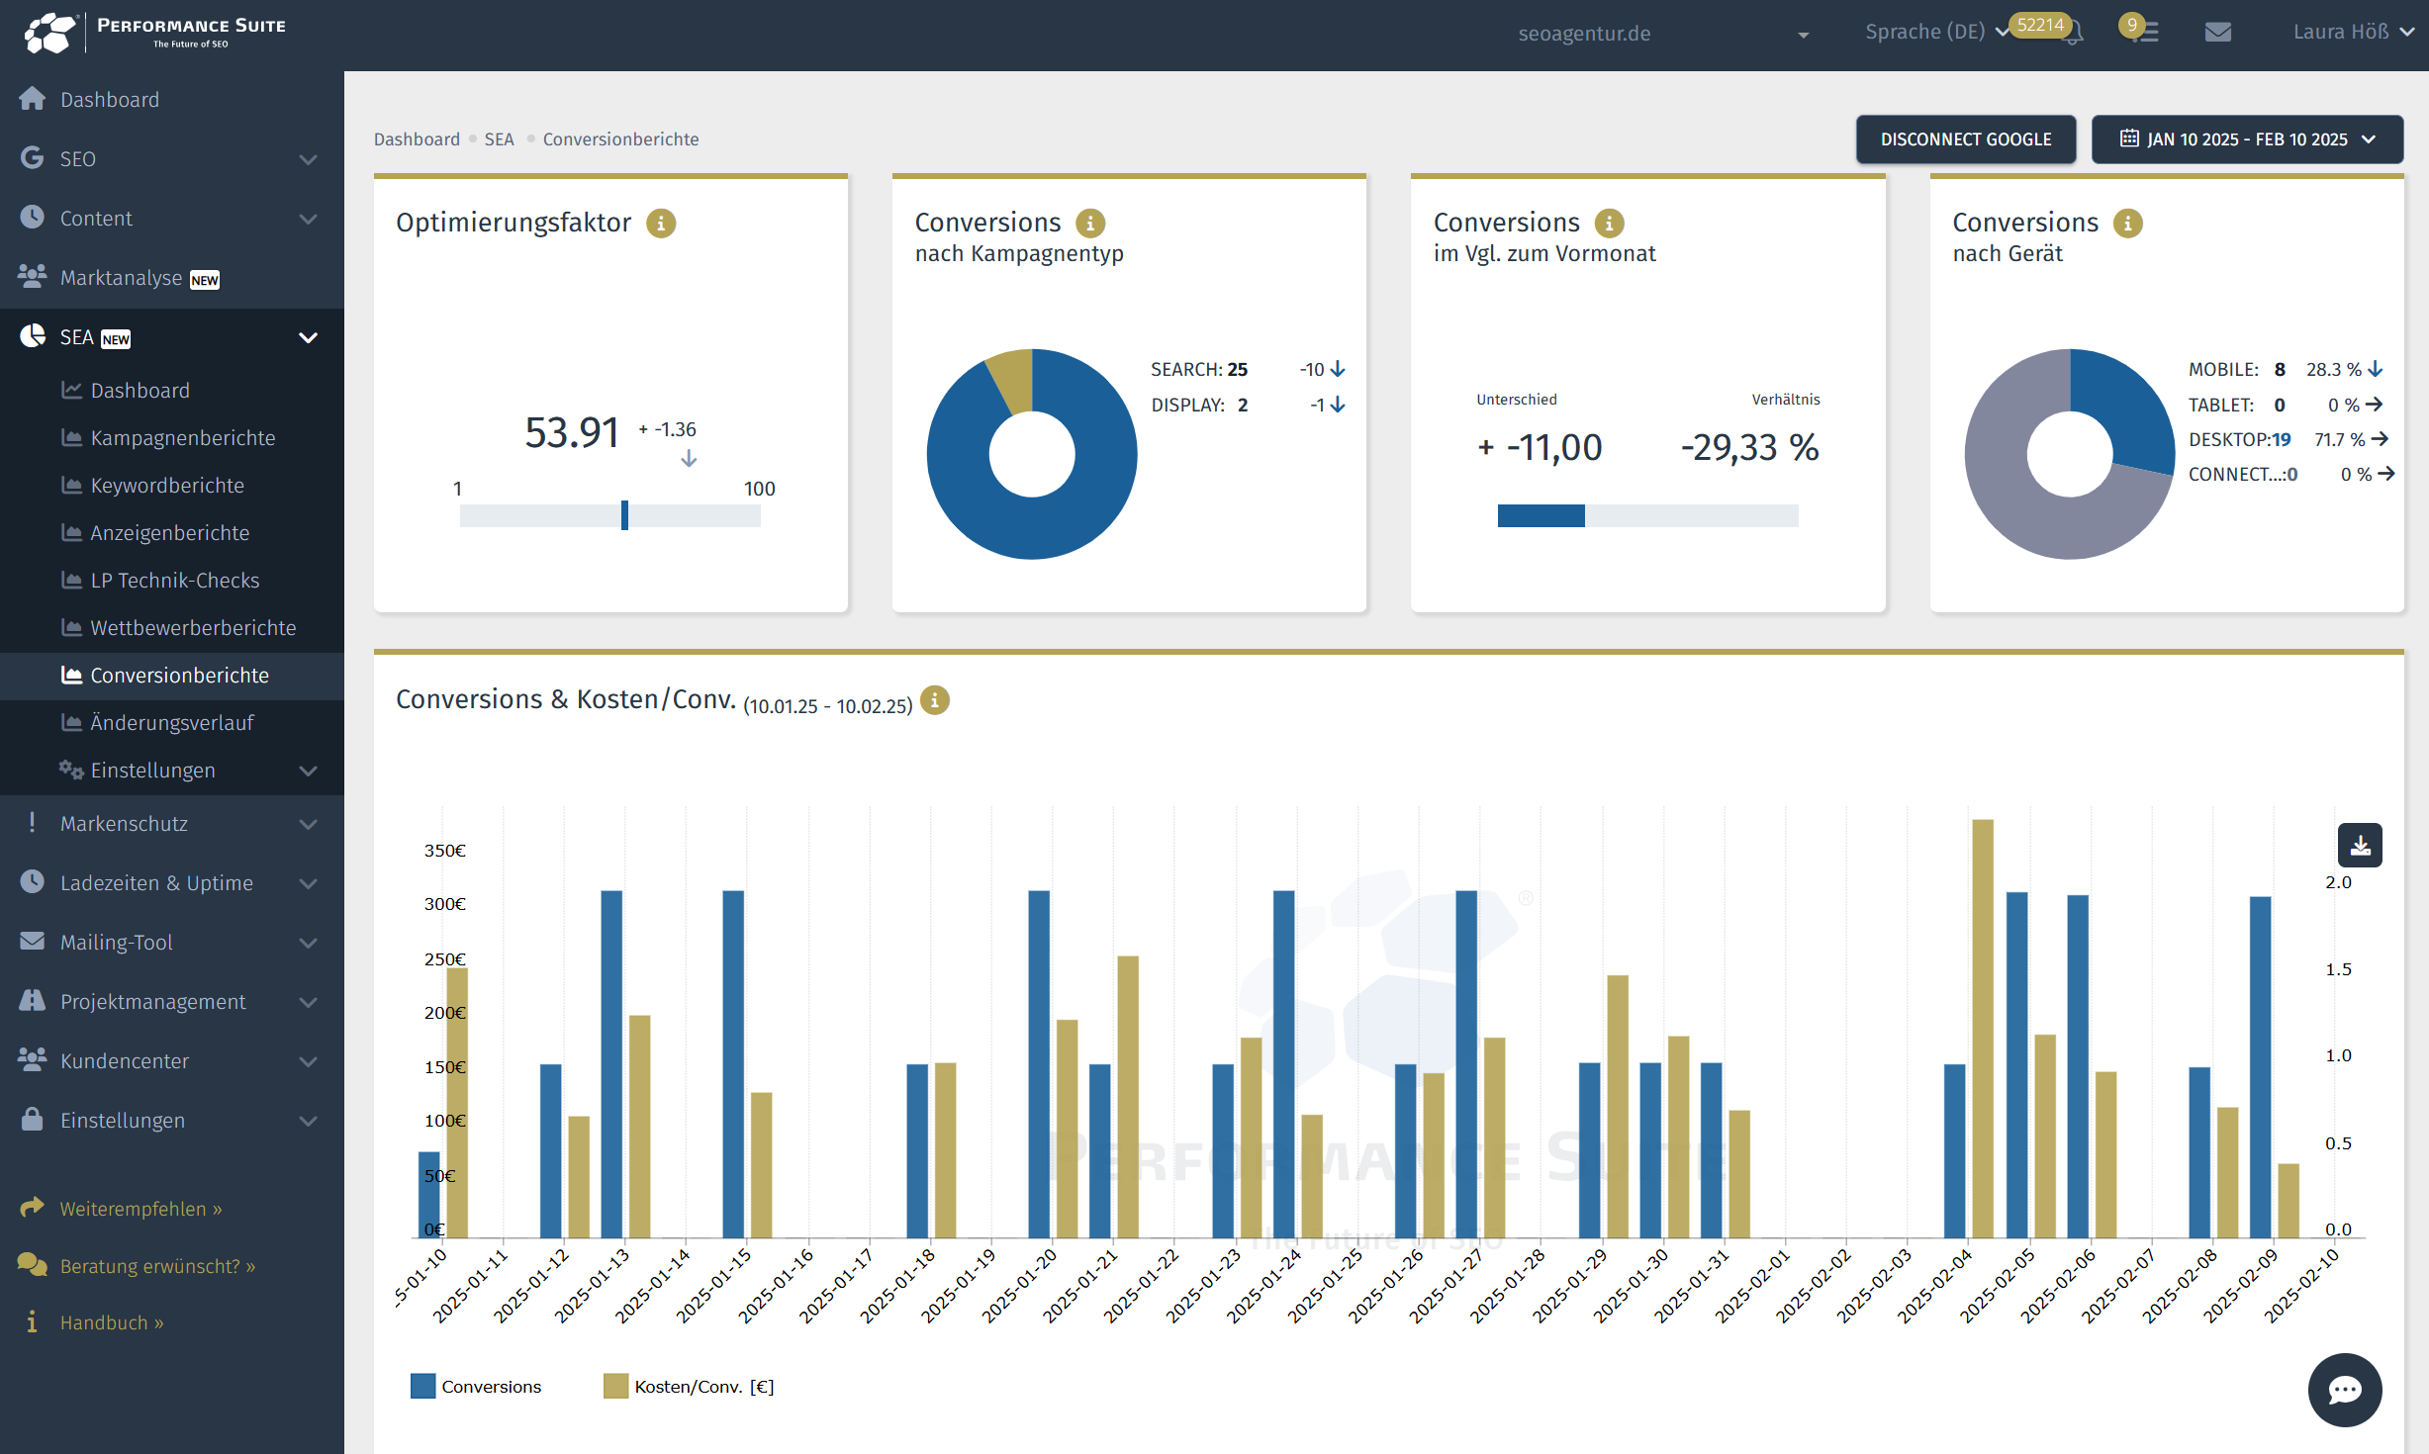Viewport: 2429px width, 1454px height.
Task: Click the Optimierungsfaktor info icon
Action: (x=661, y=224)
